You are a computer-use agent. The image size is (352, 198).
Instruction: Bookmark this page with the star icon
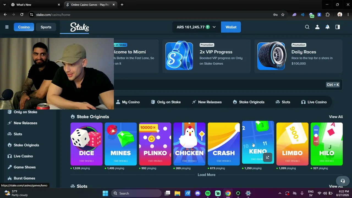283,15
